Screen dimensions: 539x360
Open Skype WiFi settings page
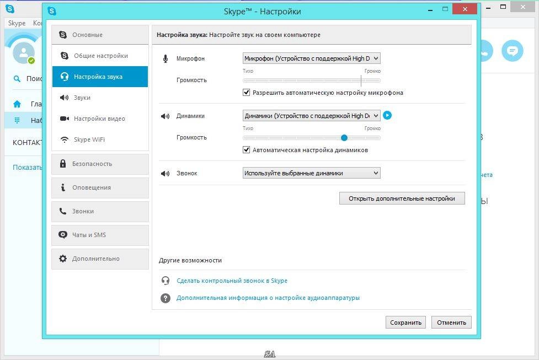coord(100,139)
